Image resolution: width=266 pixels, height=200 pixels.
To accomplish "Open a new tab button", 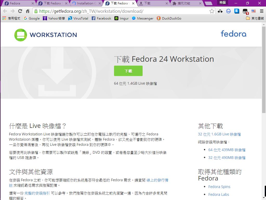I will tap(209, 3).
